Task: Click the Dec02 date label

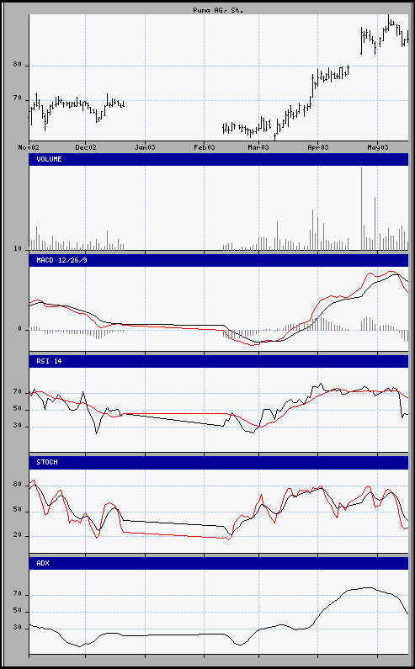Action: [x=86, y=147]
